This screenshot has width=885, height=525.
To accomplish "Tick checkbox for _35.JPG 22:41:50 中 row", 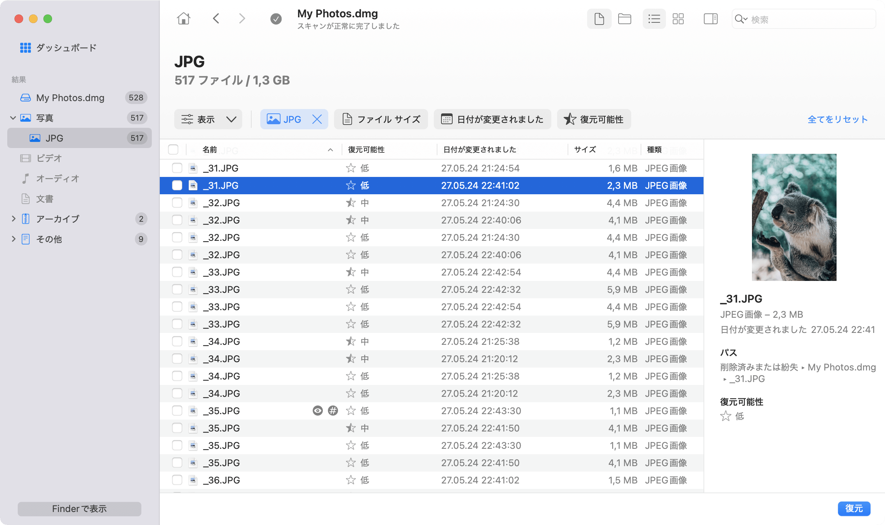I will point(177,428).
